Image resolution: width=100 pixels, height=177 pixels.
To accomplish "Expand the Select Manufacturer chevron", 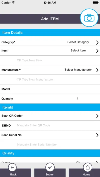I will point(97,70).
